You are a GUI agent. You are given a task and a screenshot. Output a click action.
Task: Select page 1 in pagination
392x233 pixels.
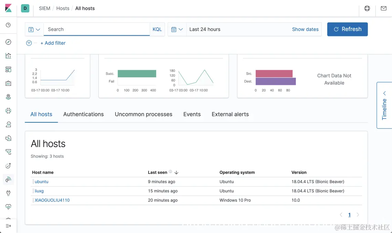[350, 215]
